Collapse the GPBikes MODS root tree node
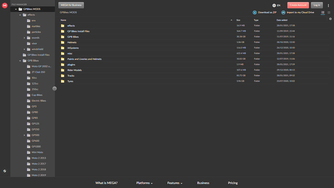334x188 pixels. point(16,9)
